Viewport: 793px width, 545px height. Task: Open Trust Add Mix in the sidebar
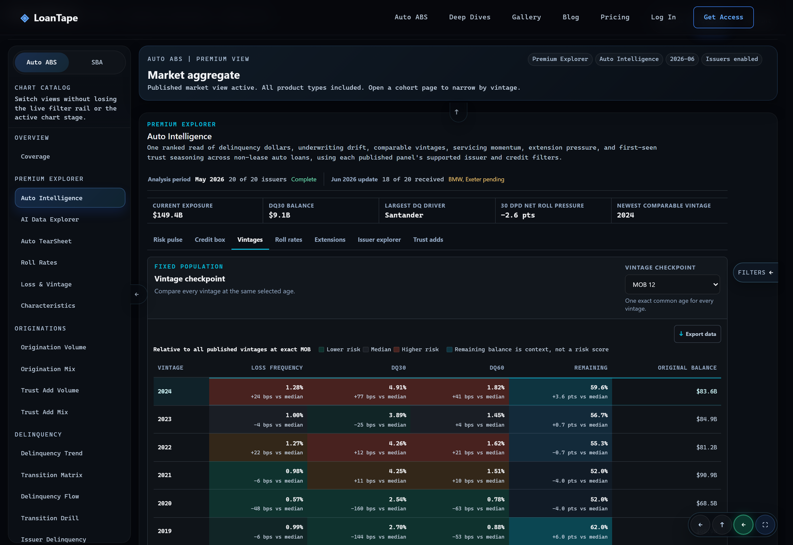pyautogui.click(x=70, y=412)
